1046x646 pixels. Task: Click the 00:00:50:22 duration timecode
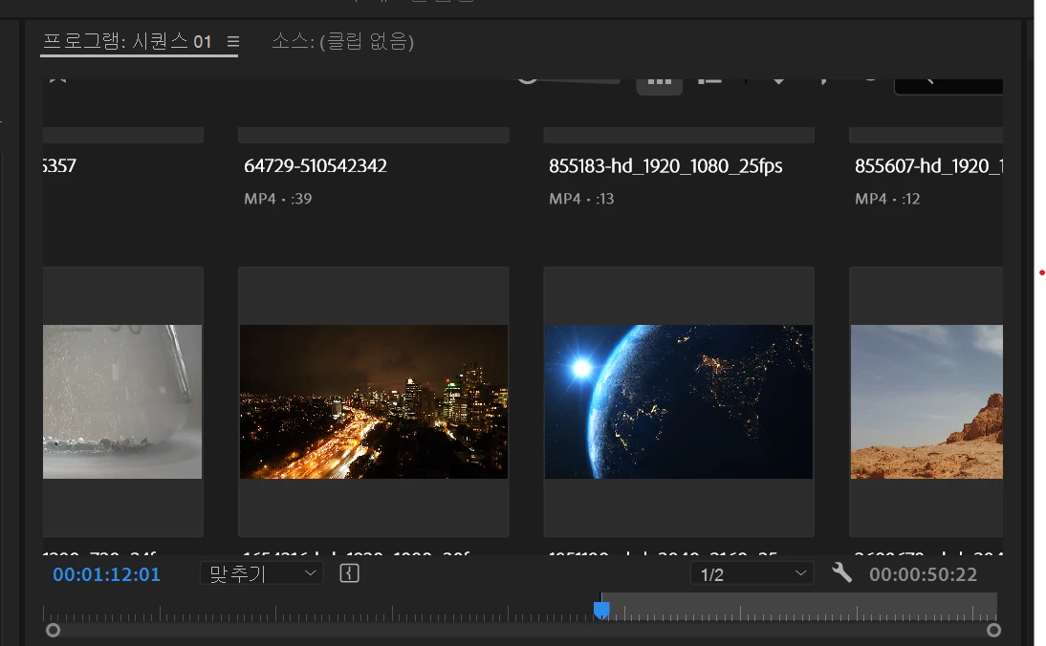point(923,574)
